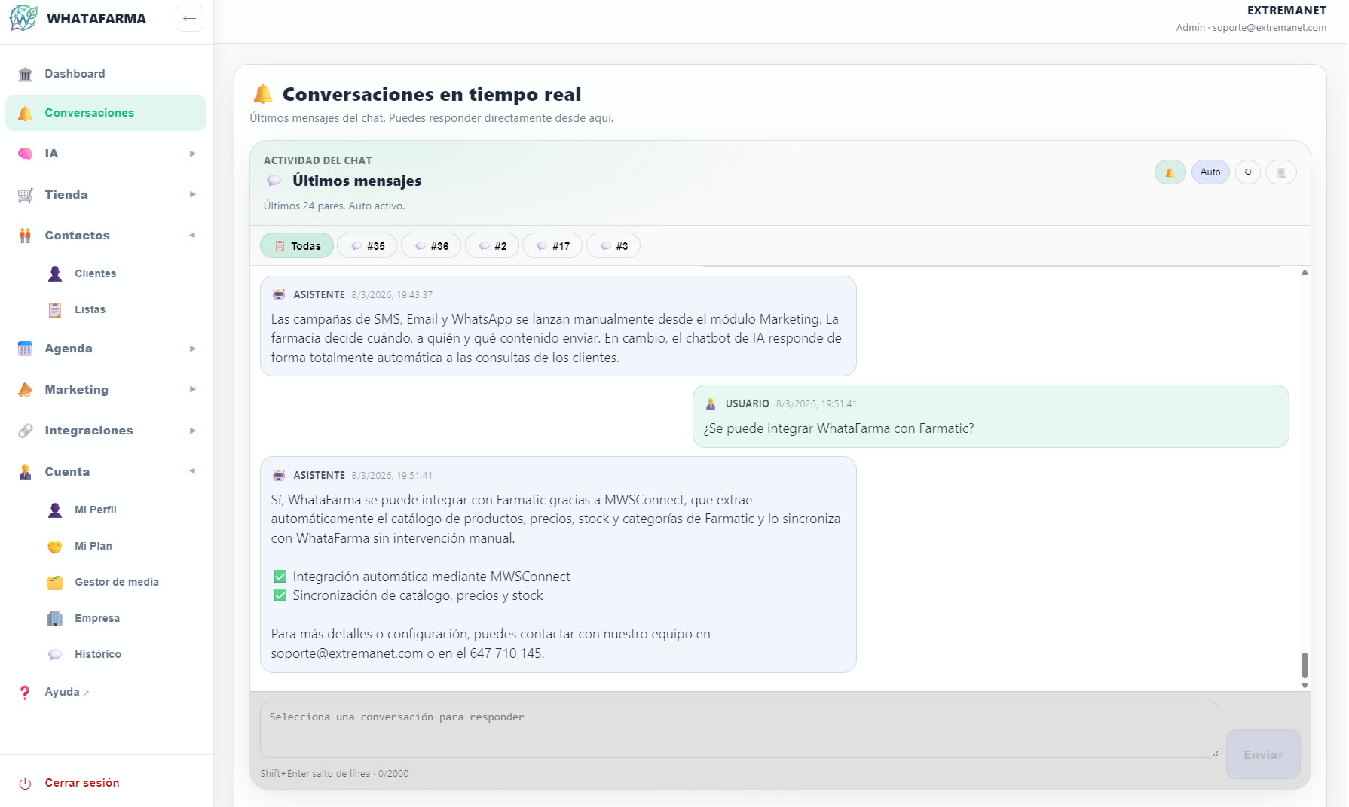The width and height of the screenshot is (1349, 807).
Task: Open Mi Plan in the account section
Action: pos(93,546)
